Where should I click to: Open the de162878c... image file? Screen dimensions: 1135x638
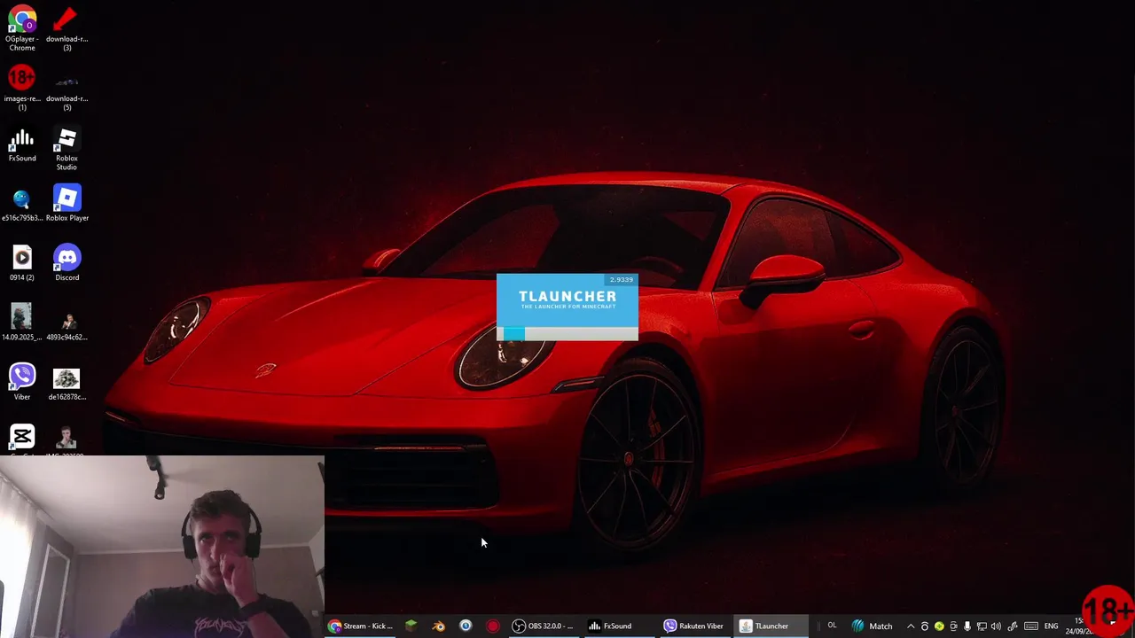67,383
